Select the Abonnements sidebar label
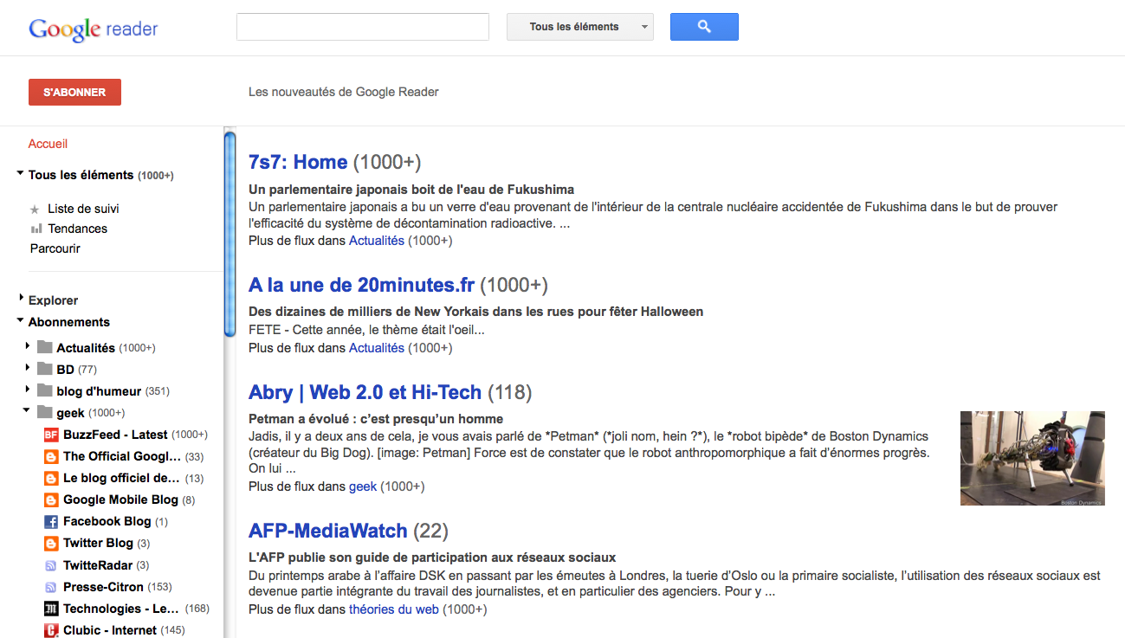The width and height of the screenshot is (1125, 638). click(69, 322)
